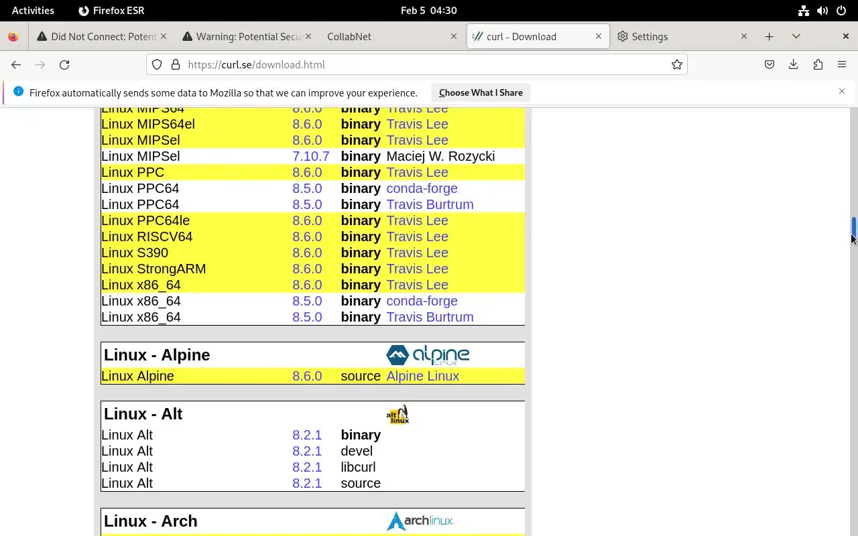Open version 8.6.0 for Linux S390
The image size is (858, 536).
[307, 253]
